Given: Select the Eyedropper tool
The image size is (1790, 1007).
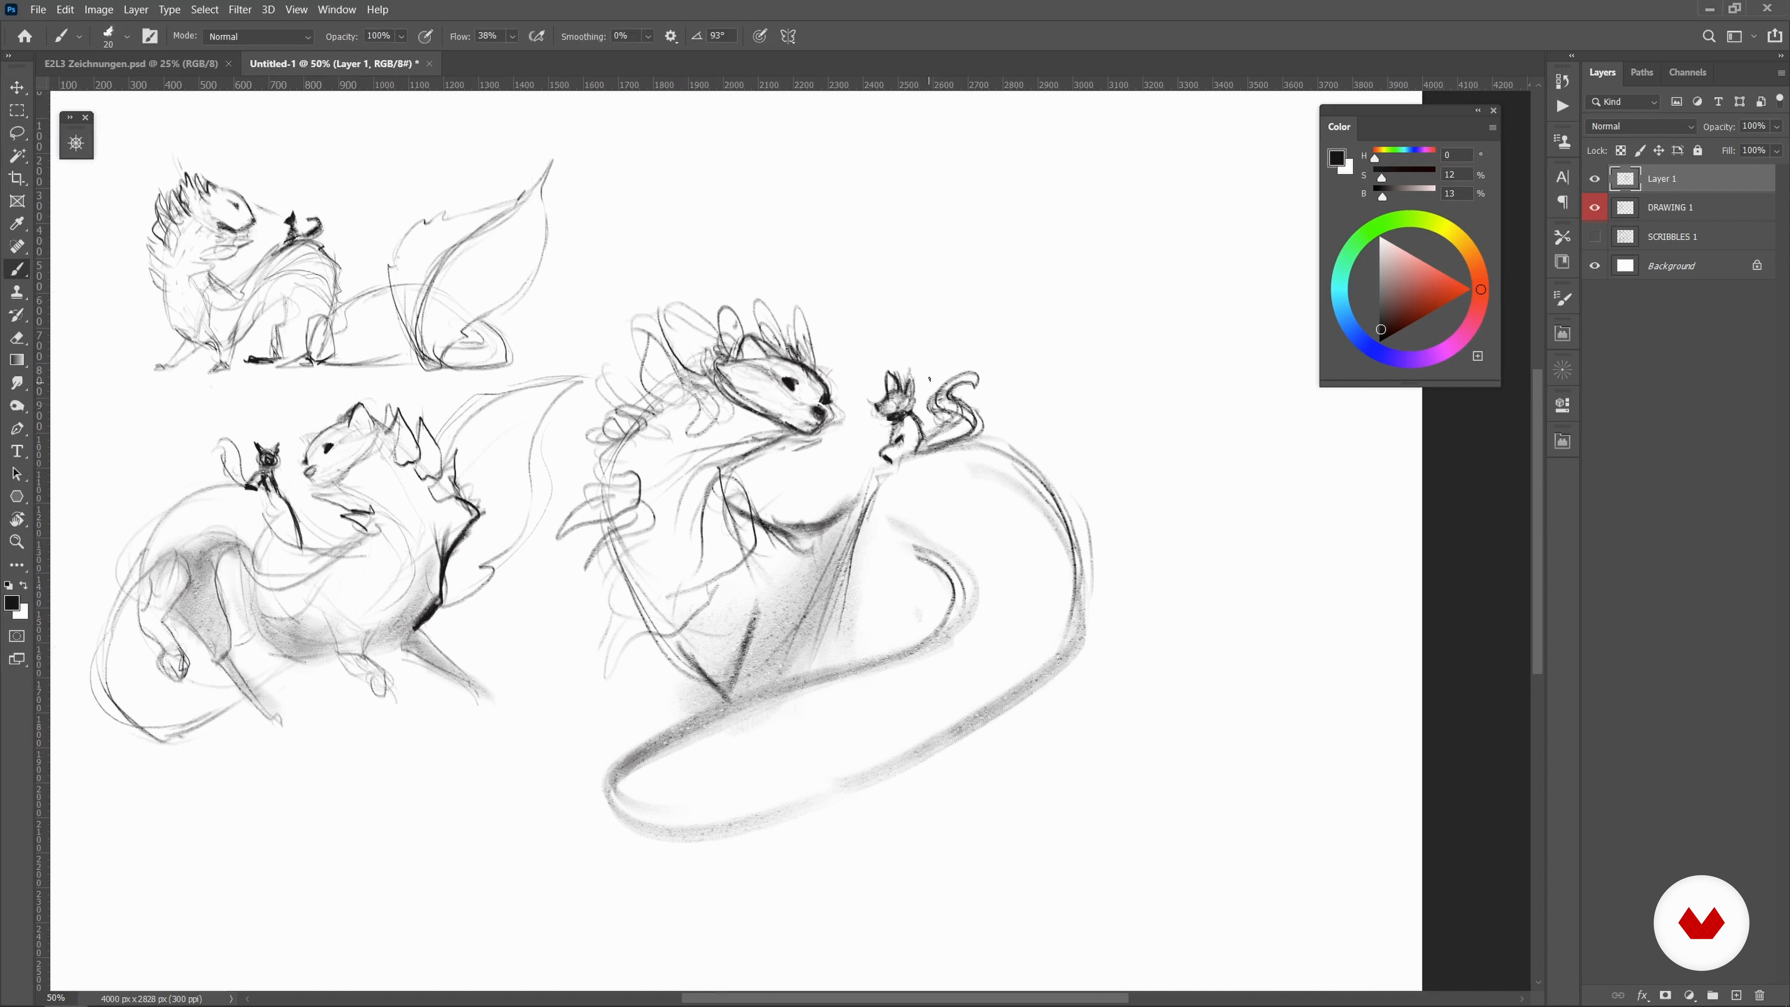Looking at the screenshot, I should click(17, 224).
